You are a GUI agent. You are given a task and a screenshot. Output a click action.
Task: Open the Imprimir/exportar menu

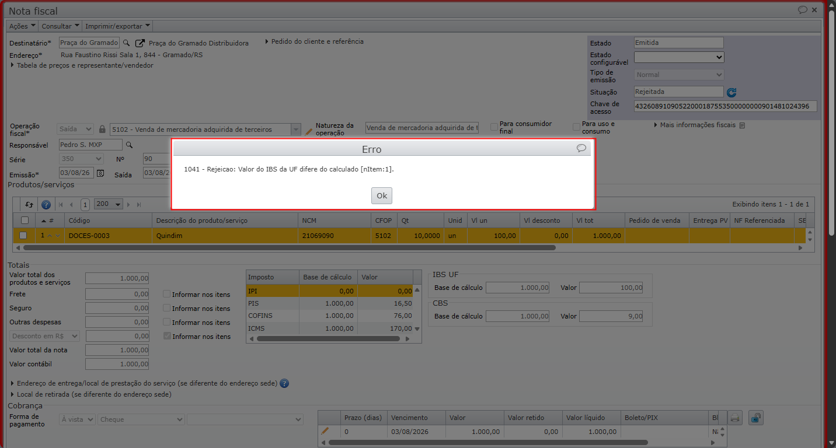(118, 26)
